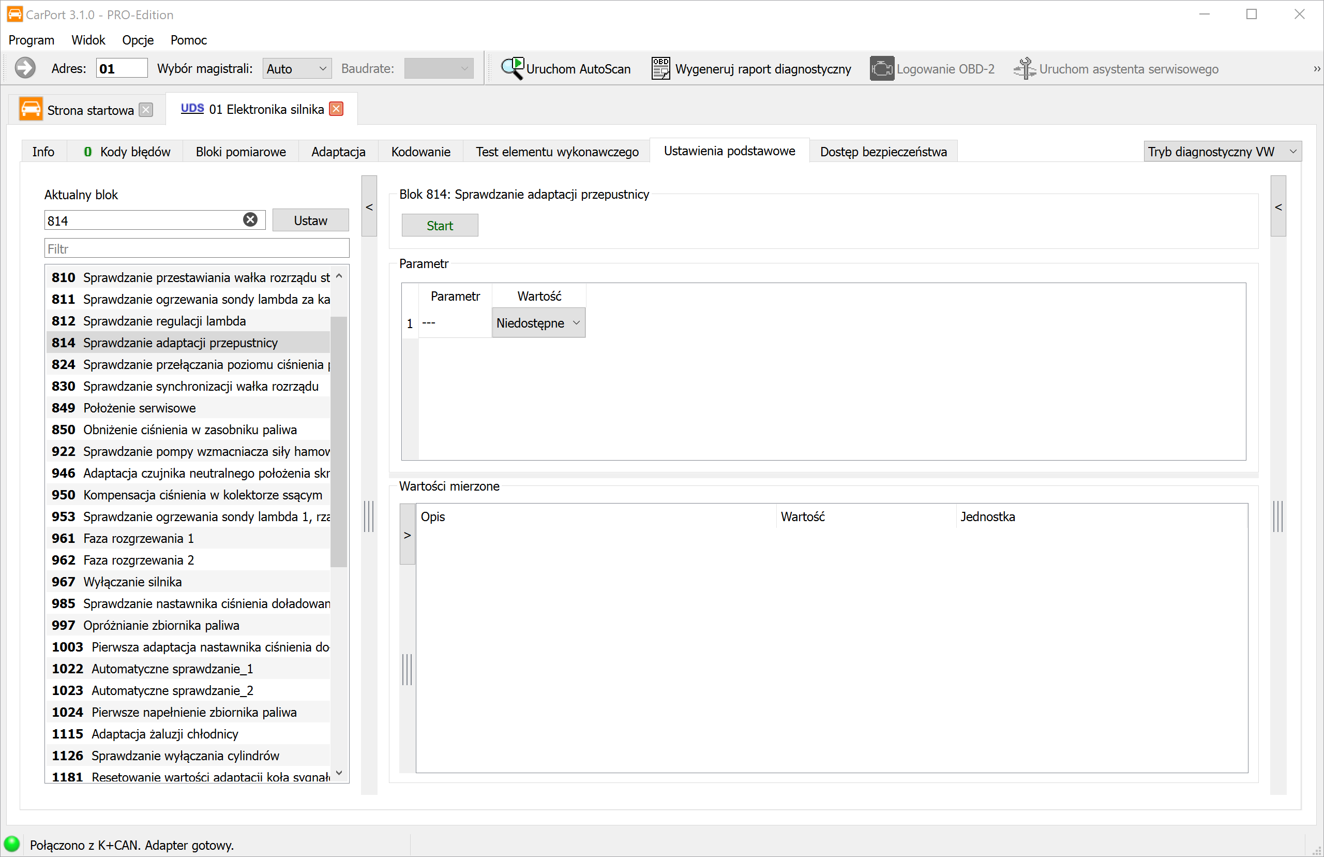Click the Ustaw button
1324x857 pixels.
[x=310, y=220]
